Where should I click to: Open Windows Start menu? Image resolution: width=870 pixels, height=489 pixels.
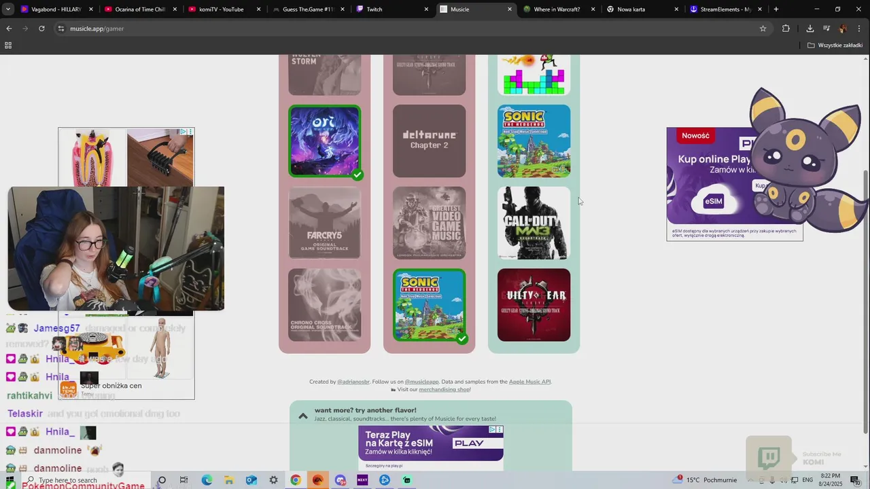(10, 480)
